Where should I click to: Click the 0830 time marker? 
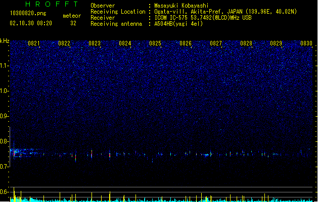(306, 43)
